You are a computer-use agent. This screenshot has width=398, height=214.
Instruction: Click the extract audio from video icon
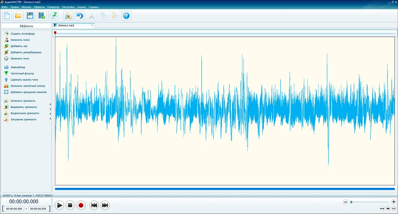click(41, 16)
